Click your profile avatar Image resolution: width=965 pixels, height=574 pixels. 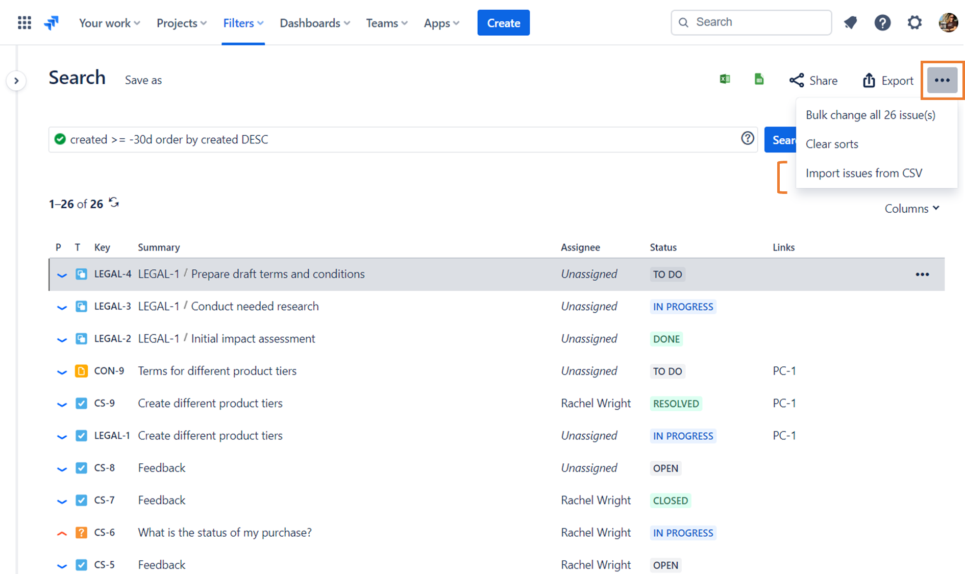point(948,22)
